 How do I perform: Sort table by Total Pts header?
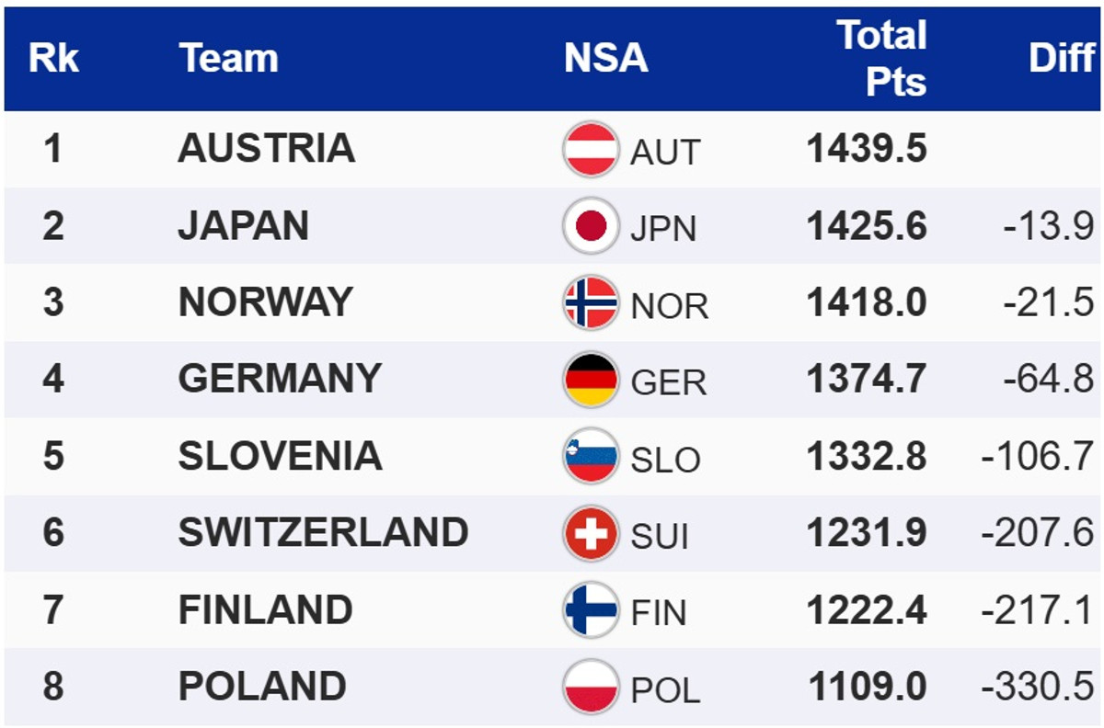pos(880,59)
